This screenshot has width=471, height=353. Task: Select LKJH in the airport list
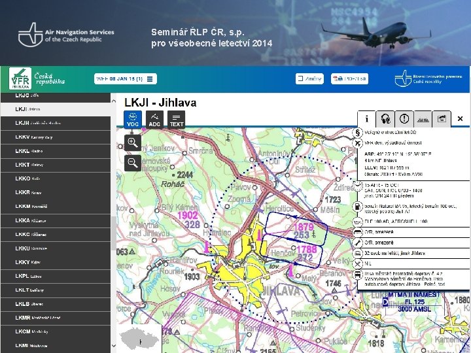[56, 123]
